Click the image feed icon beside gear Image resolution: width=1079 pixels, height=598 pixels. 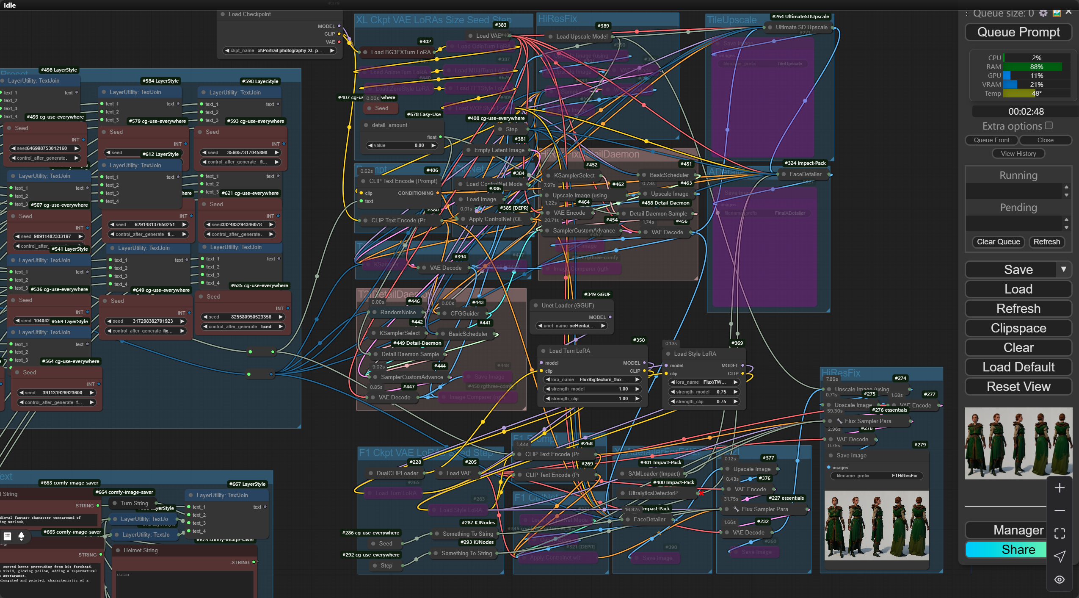1057,13
